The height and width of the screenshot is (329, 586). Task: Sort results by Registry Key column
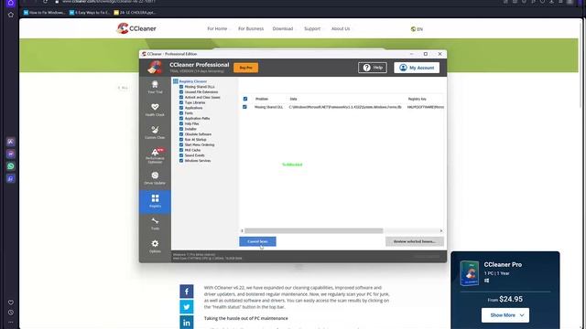[418, 99]
